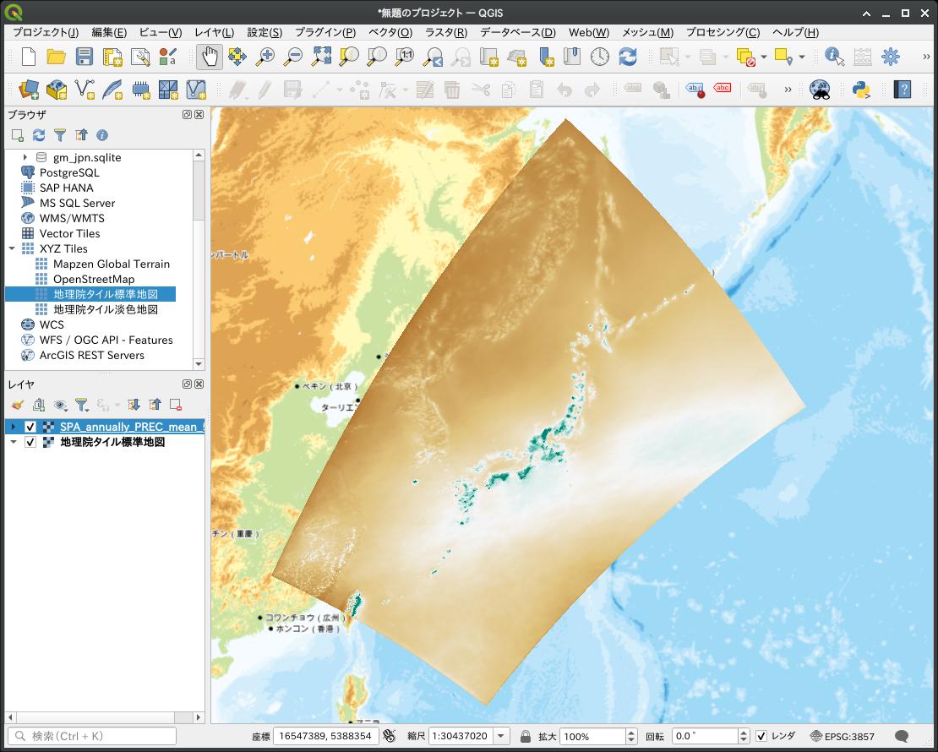Collapse the XYZ Tiles node
Viewport: 938px width, 752px height.
pyautogui.click(x=12, y=248)
